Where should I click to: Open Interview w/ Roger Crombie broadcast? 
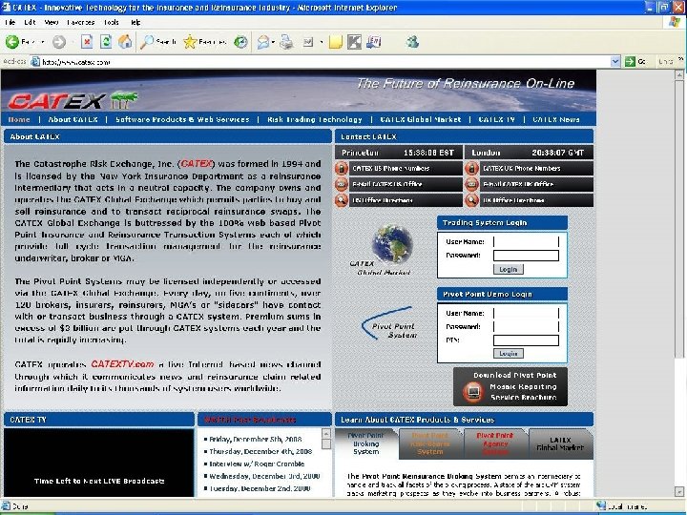tap(257, 463)
